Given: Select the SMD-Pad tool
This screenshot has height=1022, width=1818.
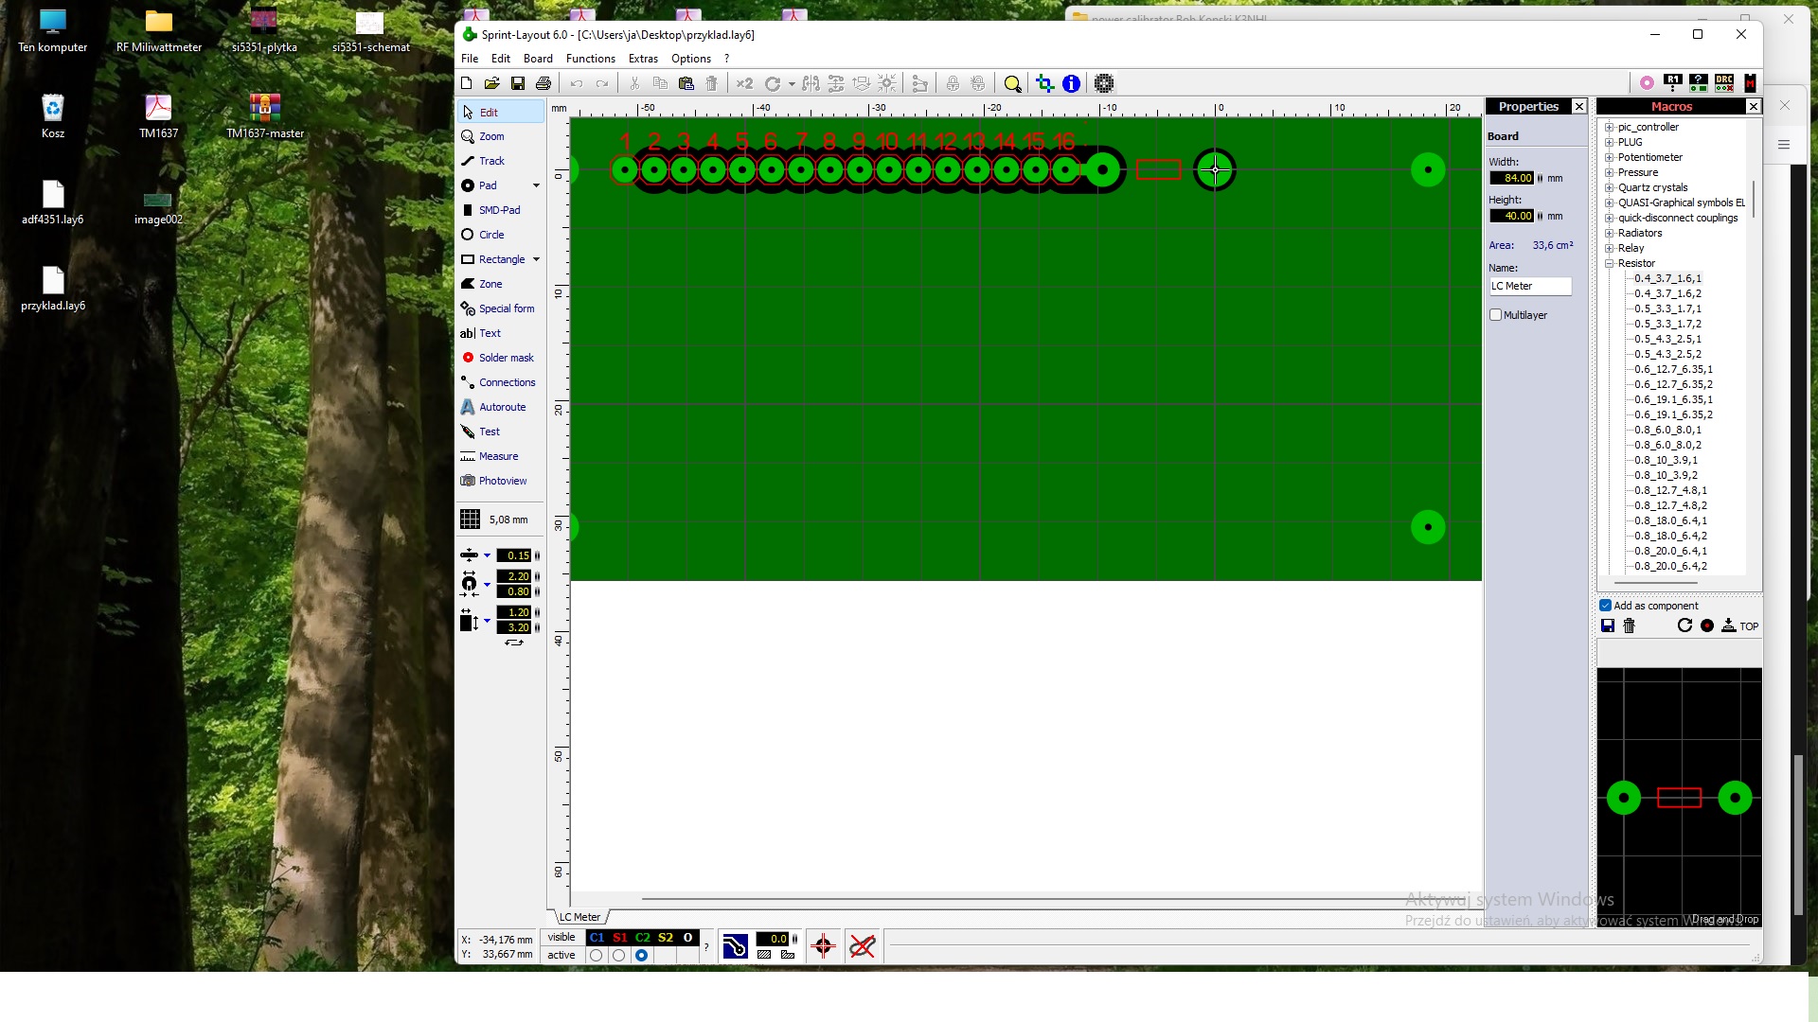Looking at the screenshot, I should (x=498, y=210).
